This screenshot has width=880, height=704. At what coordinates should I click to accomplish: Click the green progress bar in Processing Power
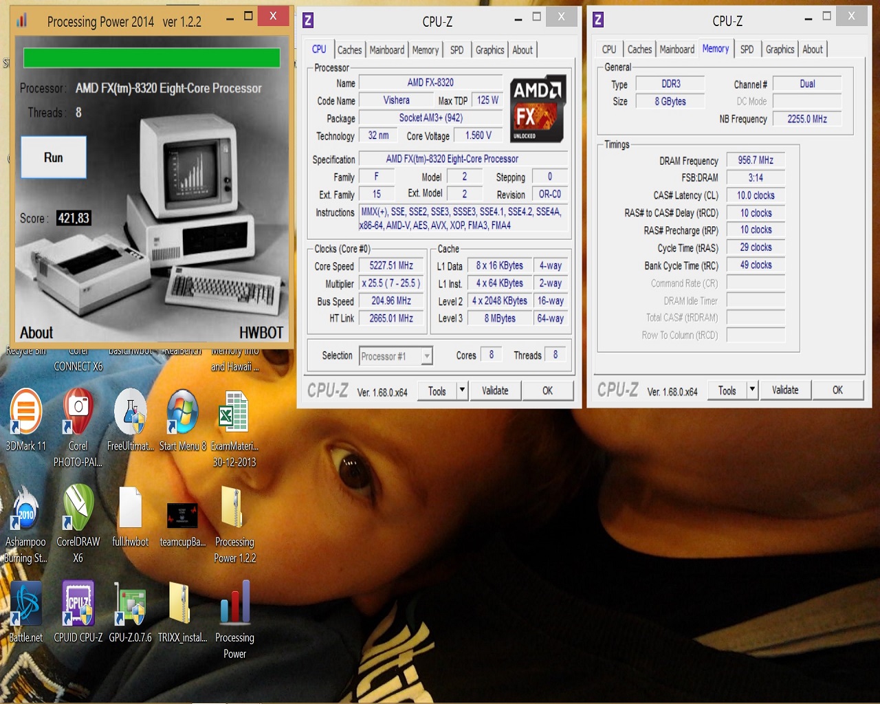tap(152, 58)
